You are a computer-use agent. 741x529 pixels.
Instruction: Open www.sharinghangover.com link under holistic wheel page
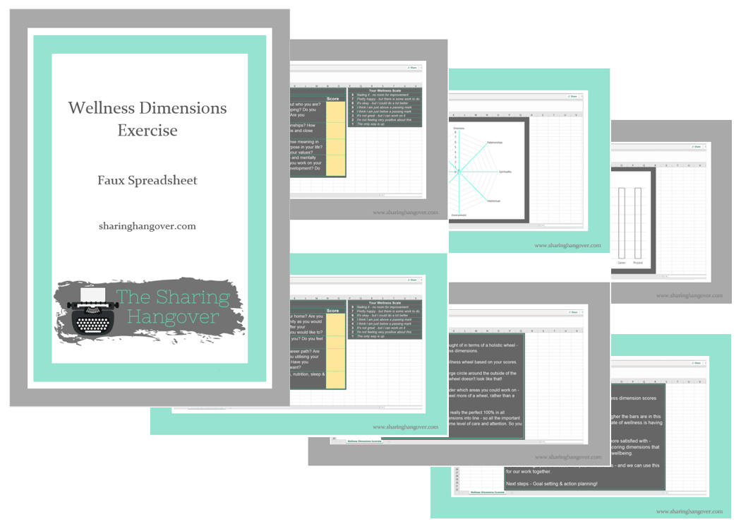point(568,457)
